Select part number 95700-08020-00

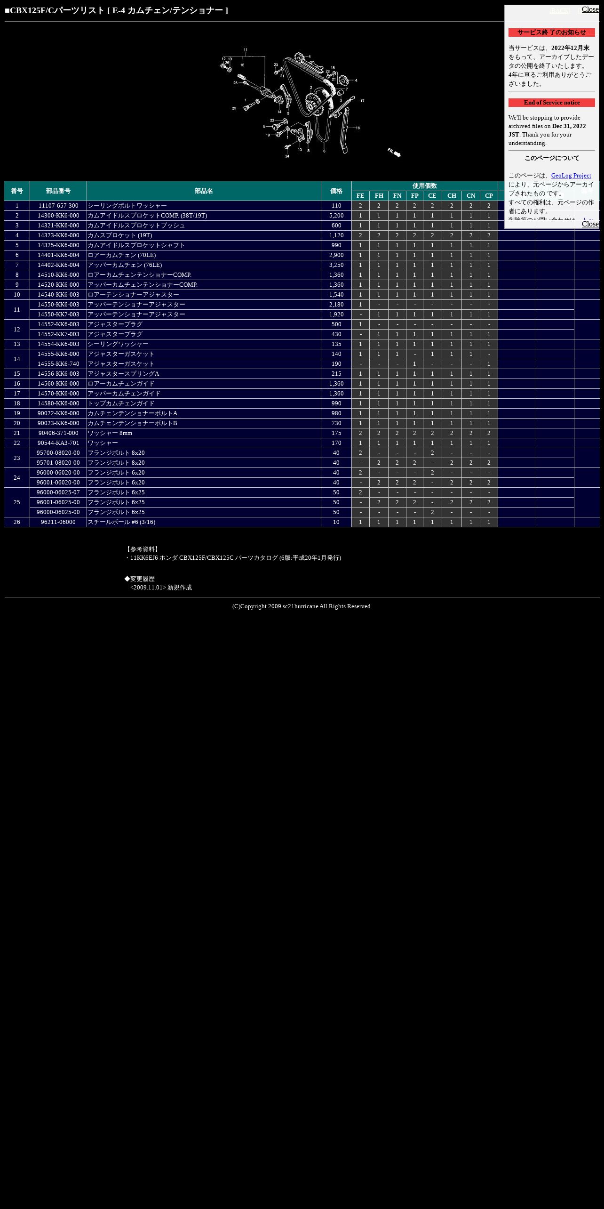tap(58, 453)
